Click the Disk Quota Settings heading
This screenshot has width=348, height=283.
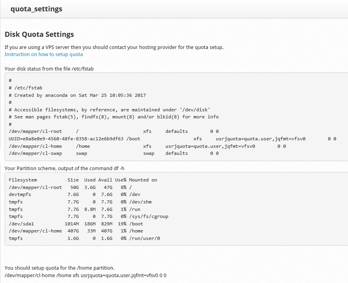pos(39,34)
